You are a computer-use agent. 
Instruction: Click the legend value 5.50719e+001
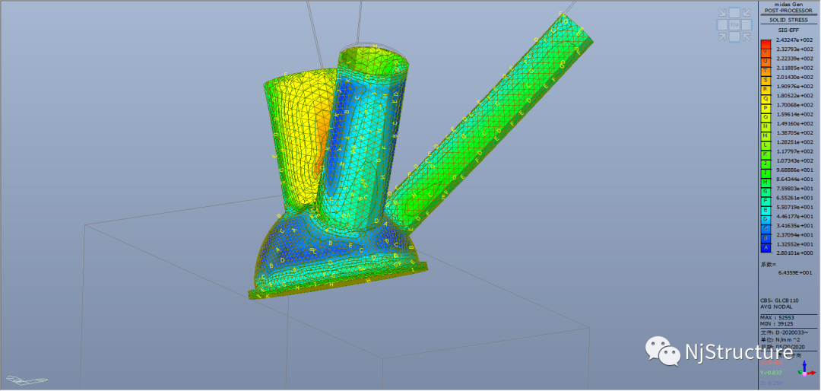coord(795,207)
